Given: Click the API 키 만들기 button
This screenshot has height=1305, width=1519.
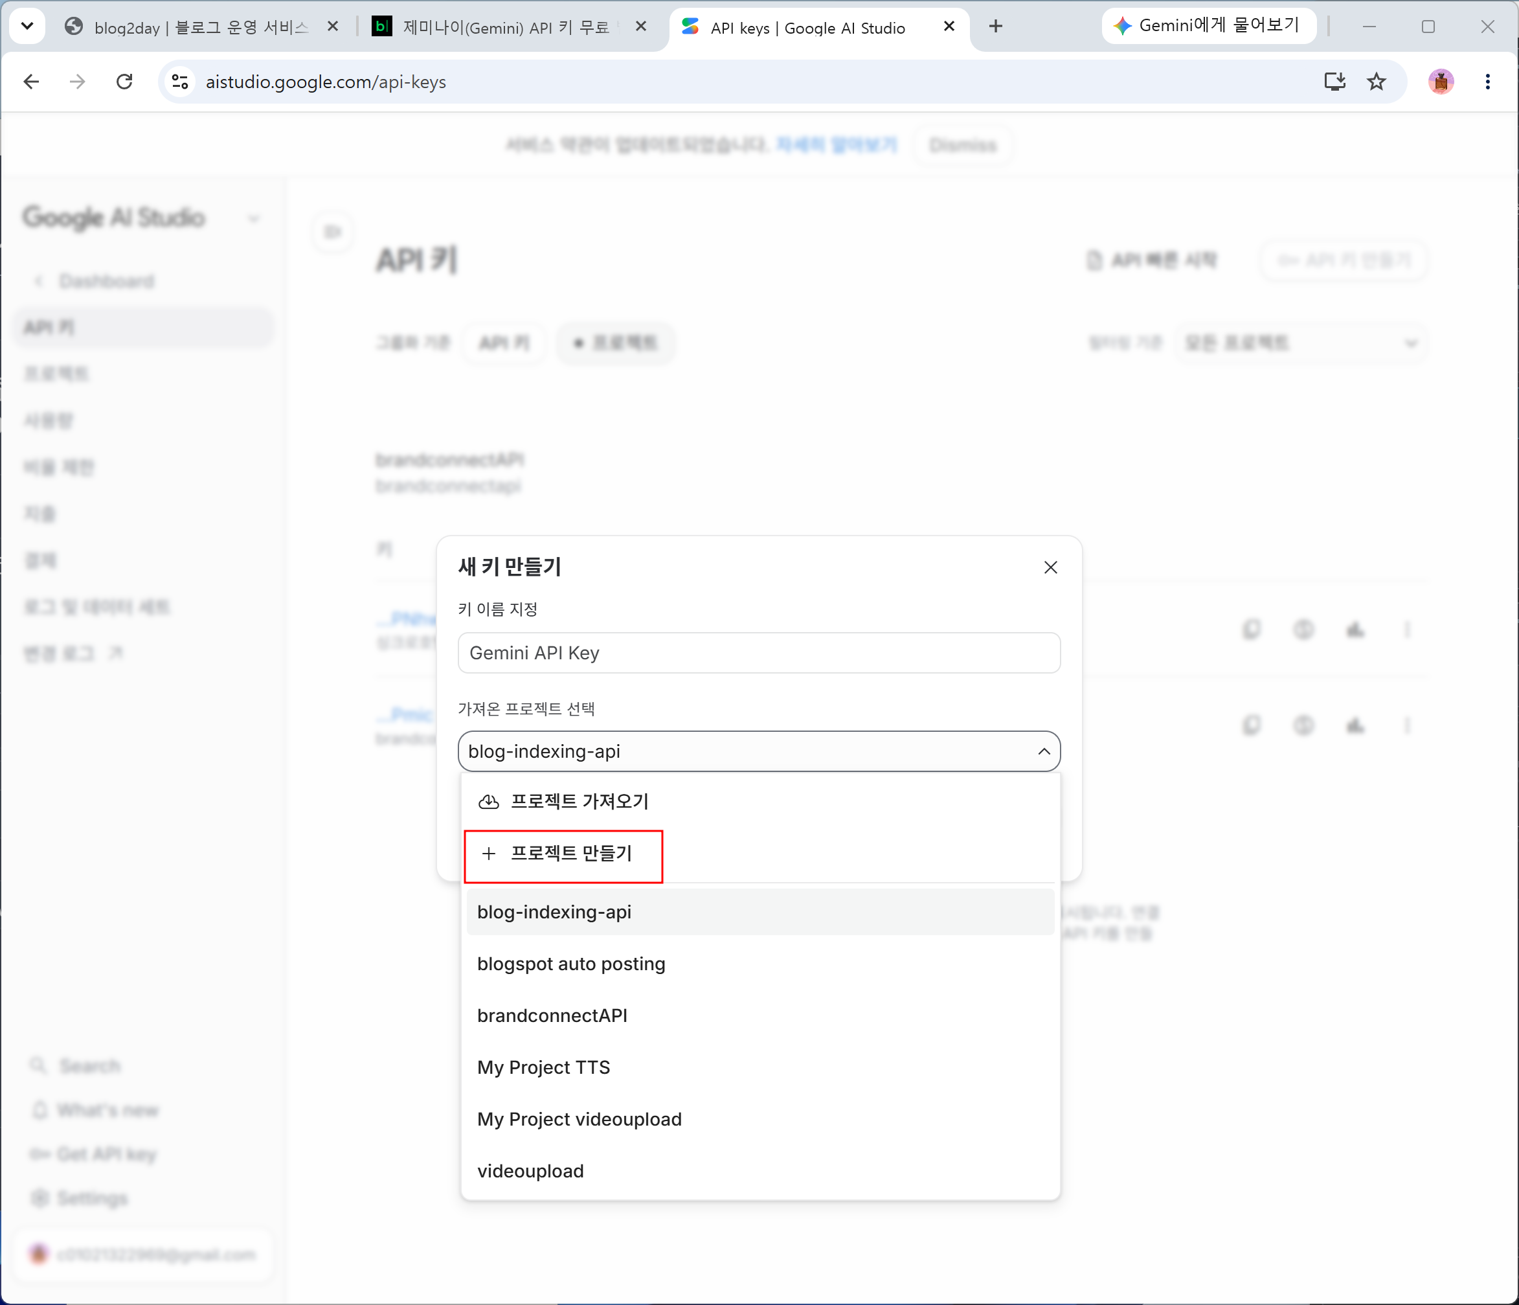Looking at the screenshot, I should pos(1343,260).
